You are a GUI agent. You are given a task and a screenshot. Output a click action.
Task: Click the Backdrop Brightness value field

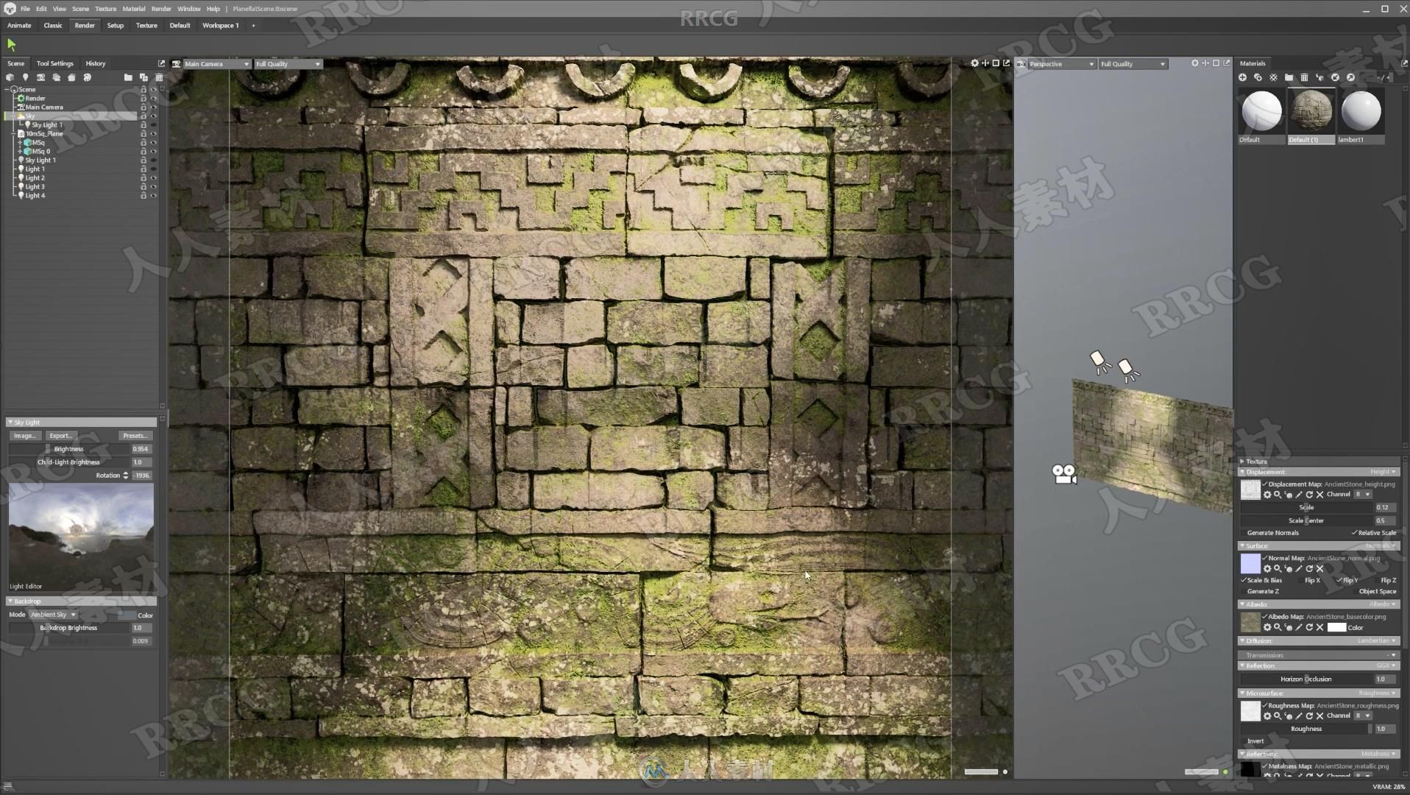pyautogui.click(x=141, y=628)
